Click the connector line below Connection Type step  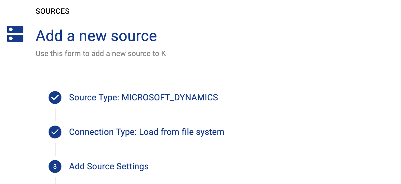55,149
